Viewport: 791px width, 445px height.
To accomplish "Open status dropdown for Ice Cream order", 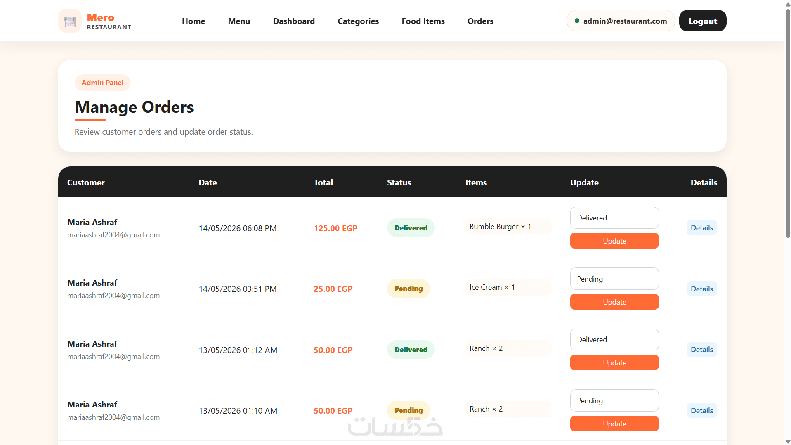I will point(614,279).
